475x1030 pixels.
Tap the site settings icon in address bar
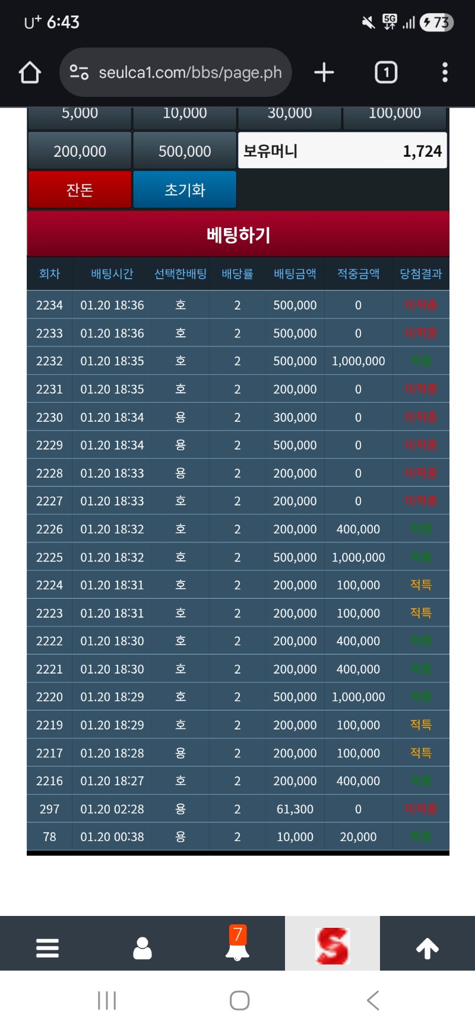[79, 72]
